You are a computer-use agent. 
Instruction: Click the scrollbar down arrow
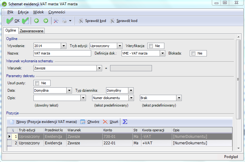[x=238, y=148]
